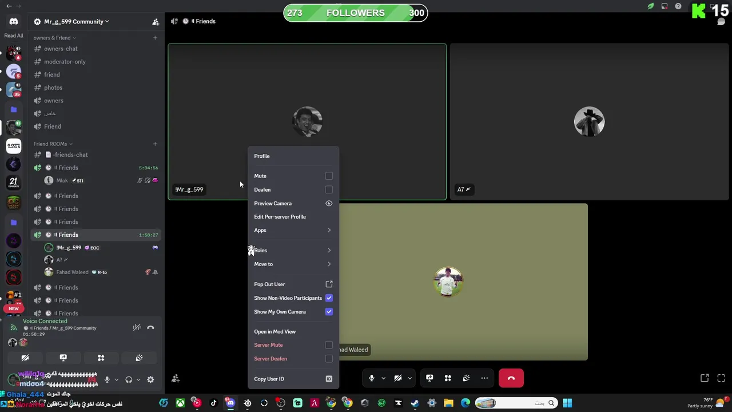This screenshot has width=732, height=412.
Task: Open more options in call control bar
Action: pos(484,378)
